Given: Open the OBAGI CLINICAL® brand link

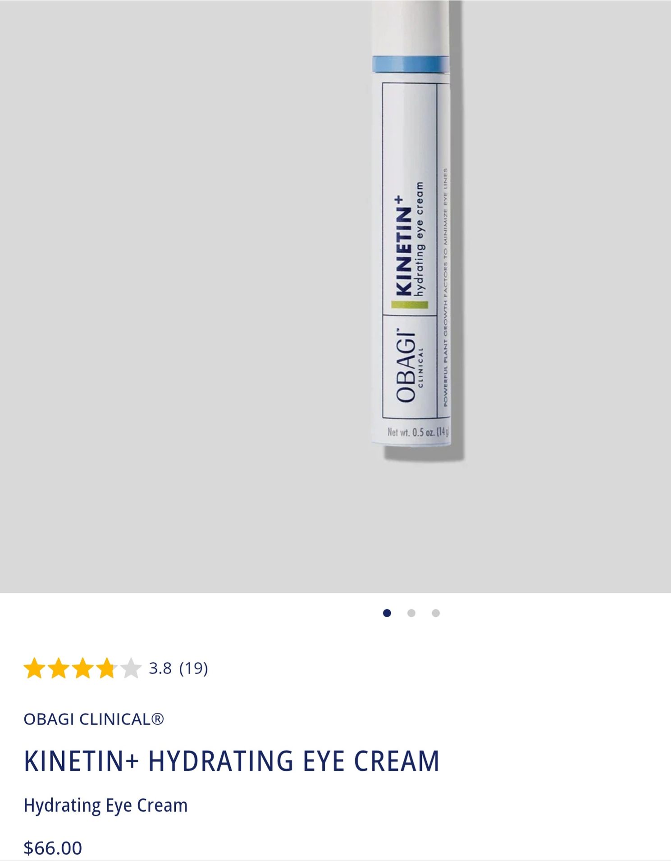Looking at the screenshot, I should tap(94, 719).
